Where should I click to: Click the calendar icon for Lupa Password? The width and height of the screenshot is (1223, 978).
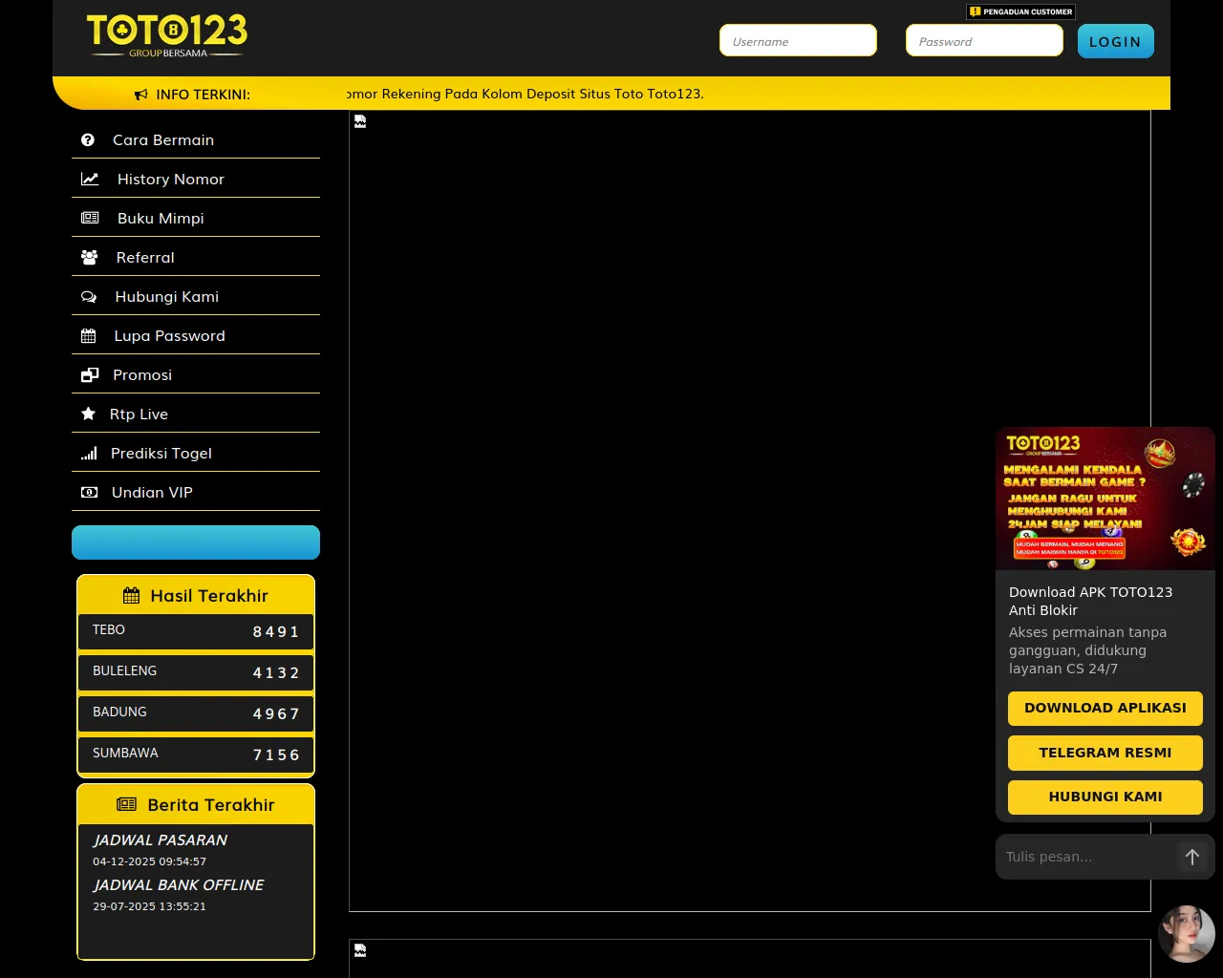click(x=89, y=336)
